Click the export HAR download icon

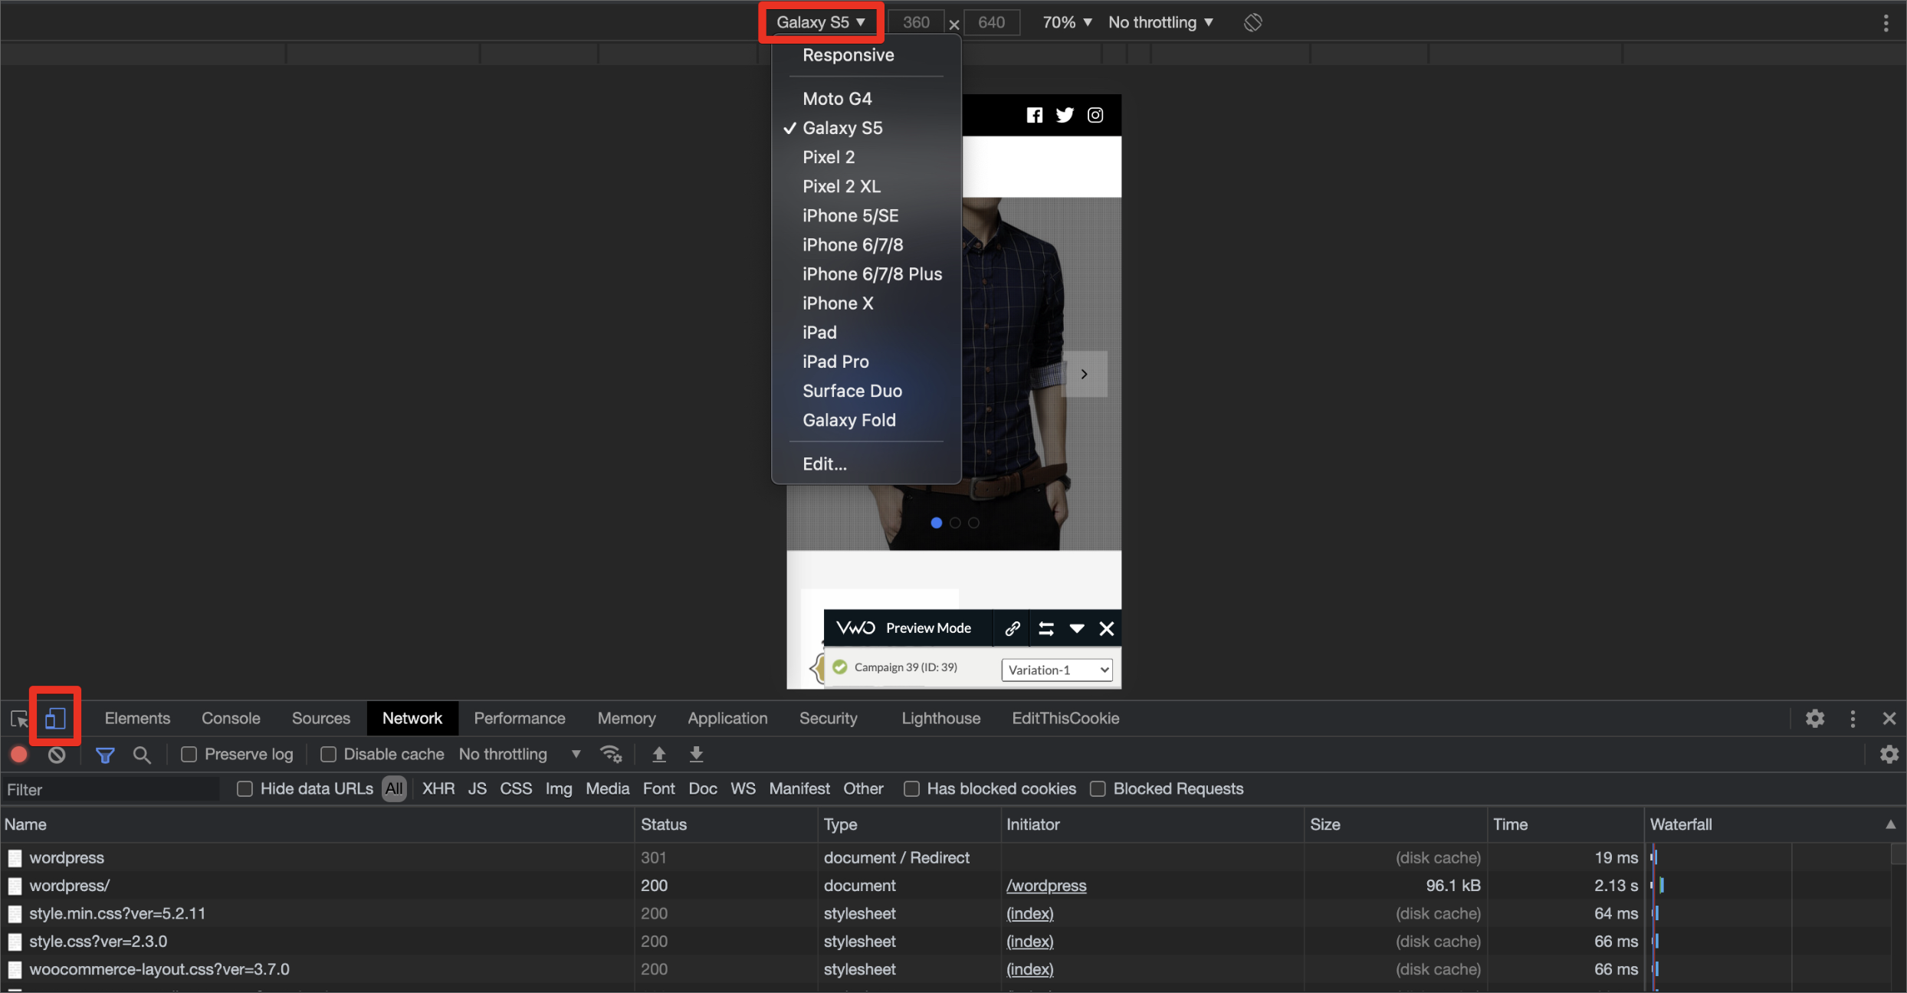[x=696, y=755]
